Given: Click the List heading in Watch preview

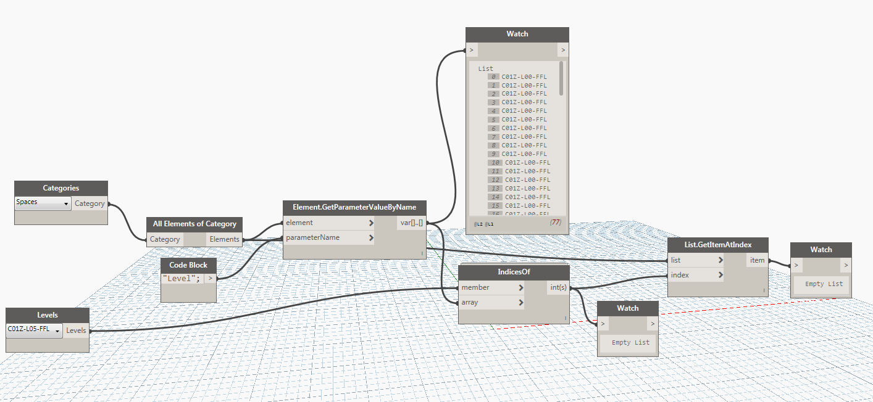Looking at the screenshot, I should [485, 68].
